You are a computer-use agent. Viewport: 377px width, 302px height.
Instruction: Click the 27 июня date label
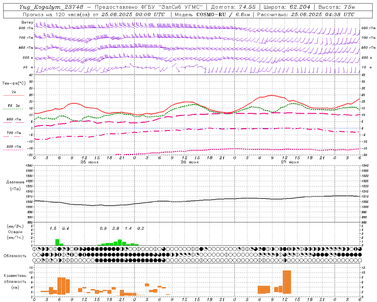click(290, 162)
